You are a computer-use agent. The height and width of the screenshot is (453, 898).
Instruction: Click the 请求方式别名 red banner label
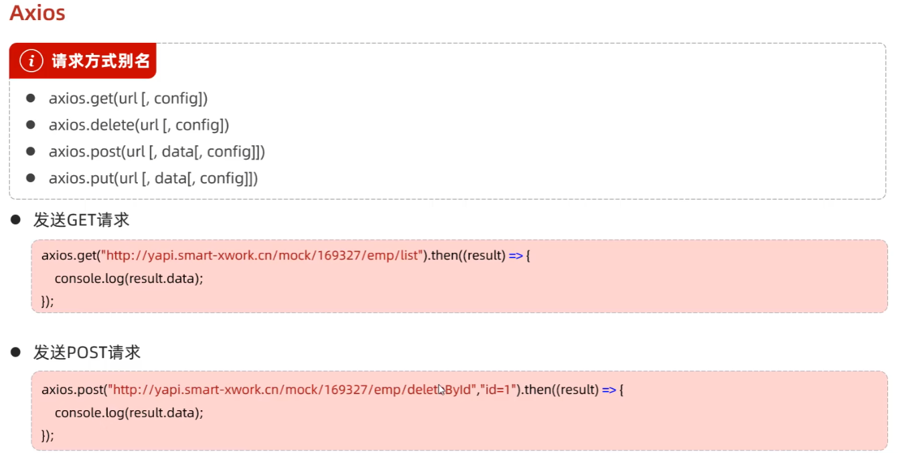(100, 62)
